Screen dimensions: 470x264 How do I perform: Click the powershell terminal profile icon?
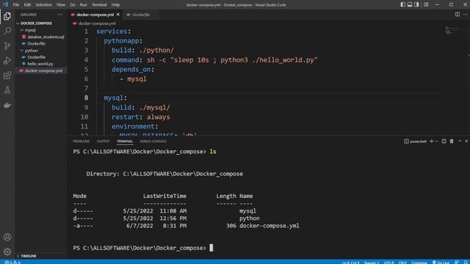point(406,142)
